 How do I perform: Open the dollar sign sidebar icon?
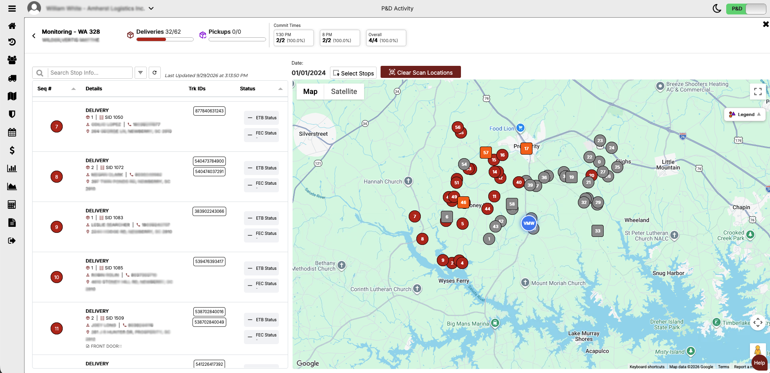[x=12, y=150]
